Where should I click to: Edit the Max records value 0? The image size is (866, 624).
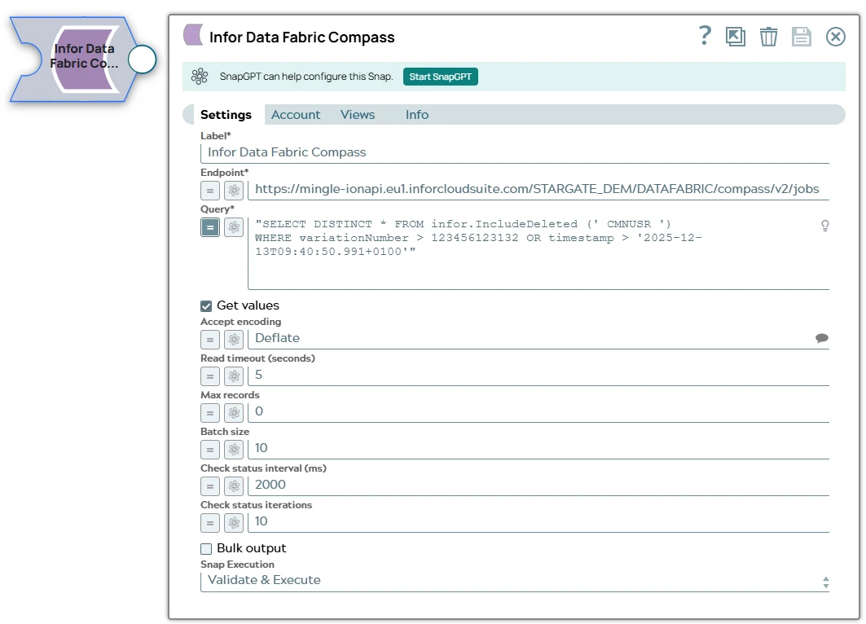coord(539,412)
